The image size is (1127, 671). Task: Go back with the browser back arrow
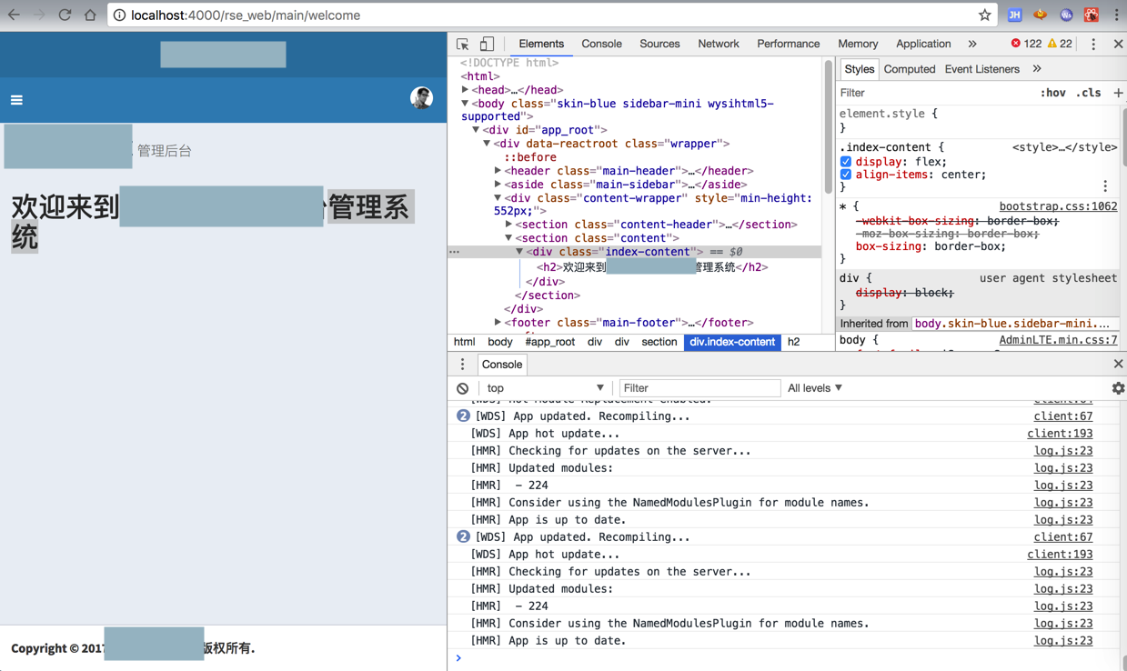tap(14, 15)
